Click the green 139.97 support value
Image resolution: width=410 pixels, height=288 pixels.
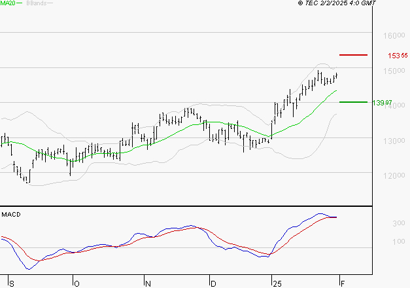point(382,103)
